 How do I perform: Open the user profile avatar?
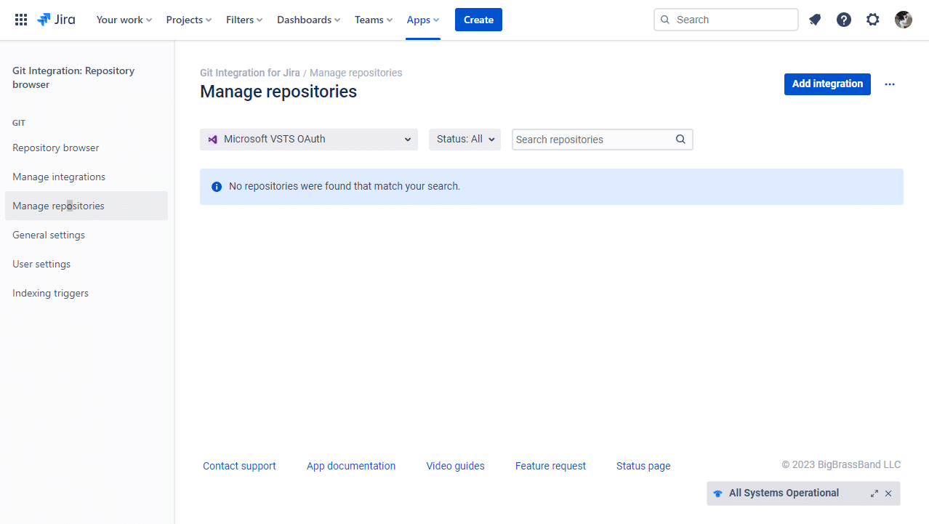click(904, 20)
